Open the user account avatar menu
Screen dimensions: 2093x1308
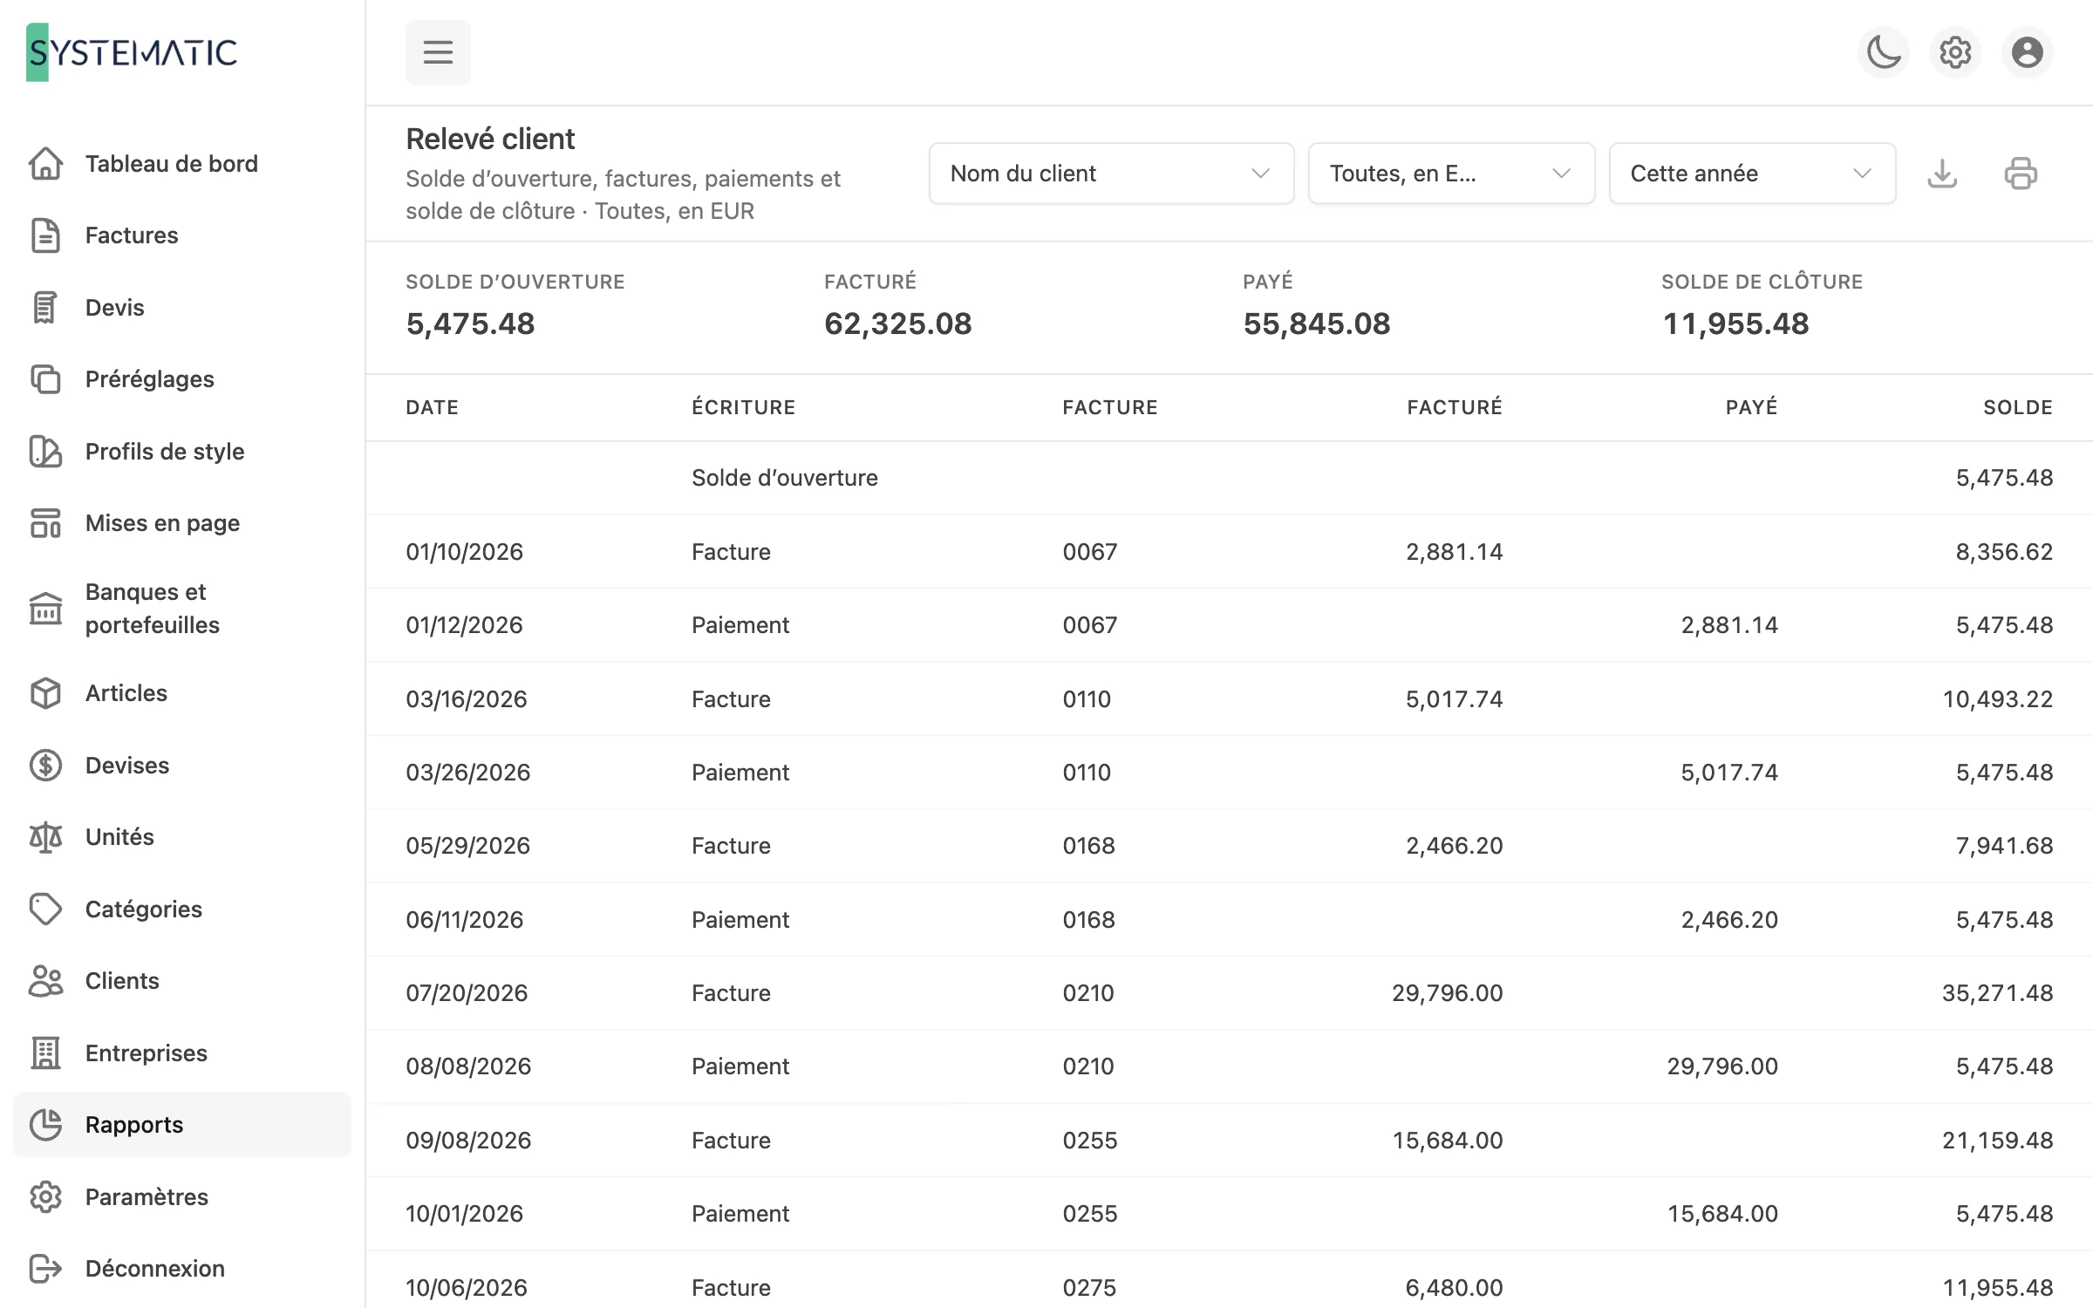click(2028, 52)
